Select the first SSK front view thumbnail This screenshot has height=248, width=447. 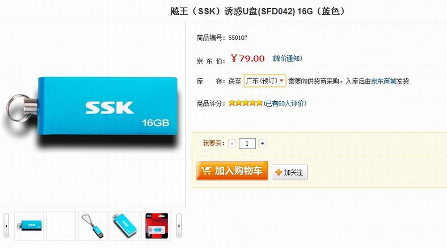(x=29, y=226)
